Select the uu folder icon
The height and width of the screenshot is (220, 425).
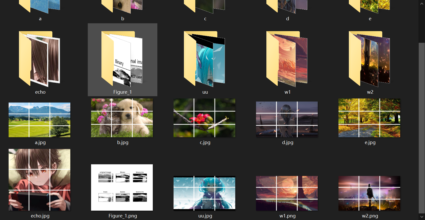click(205, 58)
